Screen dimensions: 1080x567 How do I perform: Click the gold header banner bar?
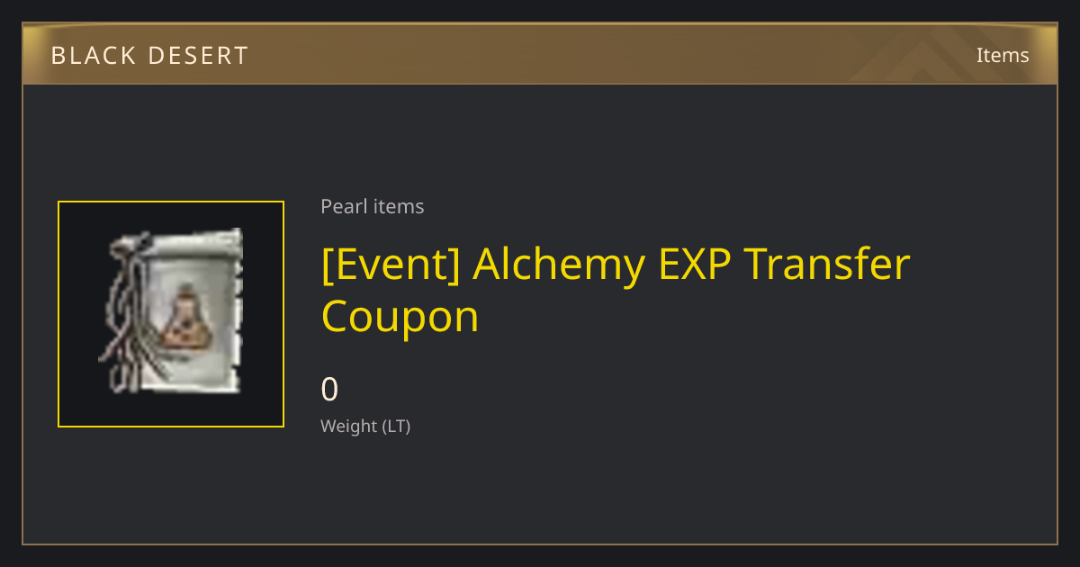(540, 54)
